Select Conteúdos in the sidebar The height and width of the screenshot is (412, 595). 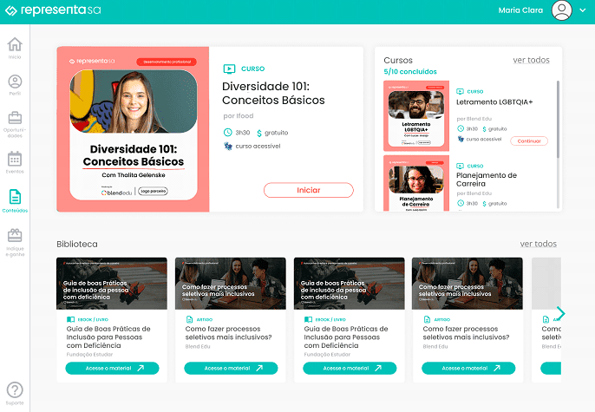click(15, 200)
